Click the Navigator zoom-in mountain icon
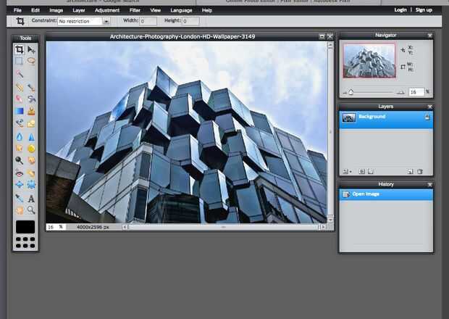Image resolution: width=449 pixels, height=319 pixels. click(400, 92)
